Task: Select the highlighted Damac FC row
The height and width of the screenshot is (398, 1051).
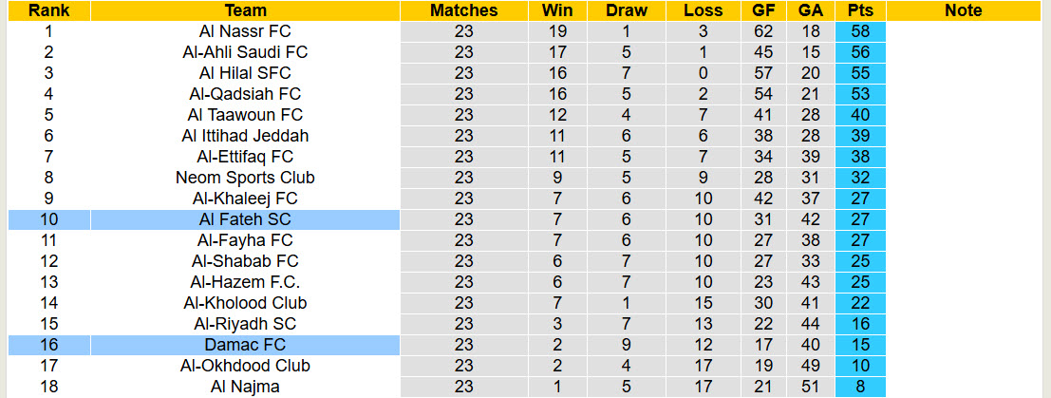Action: [x=245, y=345]
